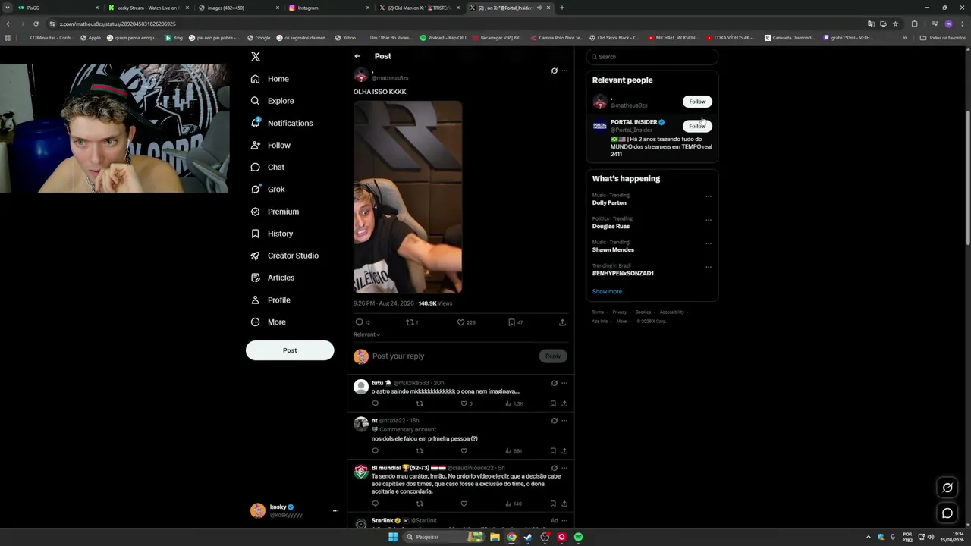Image resolution: width=971 pixels, height=546 pixels.
Task: Reload the page in browser toolbar
Action: (36, 24)
